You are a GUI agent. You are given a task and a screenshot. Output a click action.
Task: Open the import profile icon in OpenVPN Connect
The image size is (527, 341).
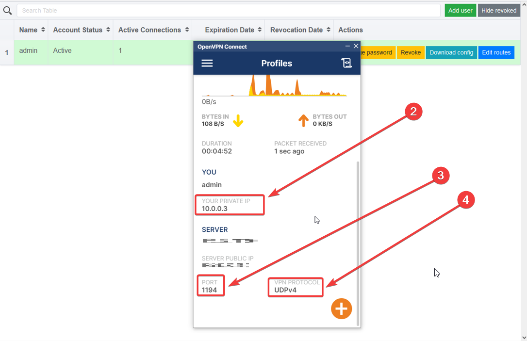point(346,63)
